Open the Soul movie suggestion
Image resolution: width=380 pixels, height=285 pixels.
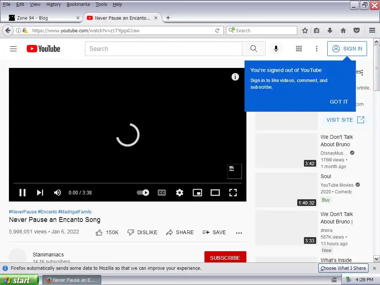pyautogui.click(x=326, y=176)
